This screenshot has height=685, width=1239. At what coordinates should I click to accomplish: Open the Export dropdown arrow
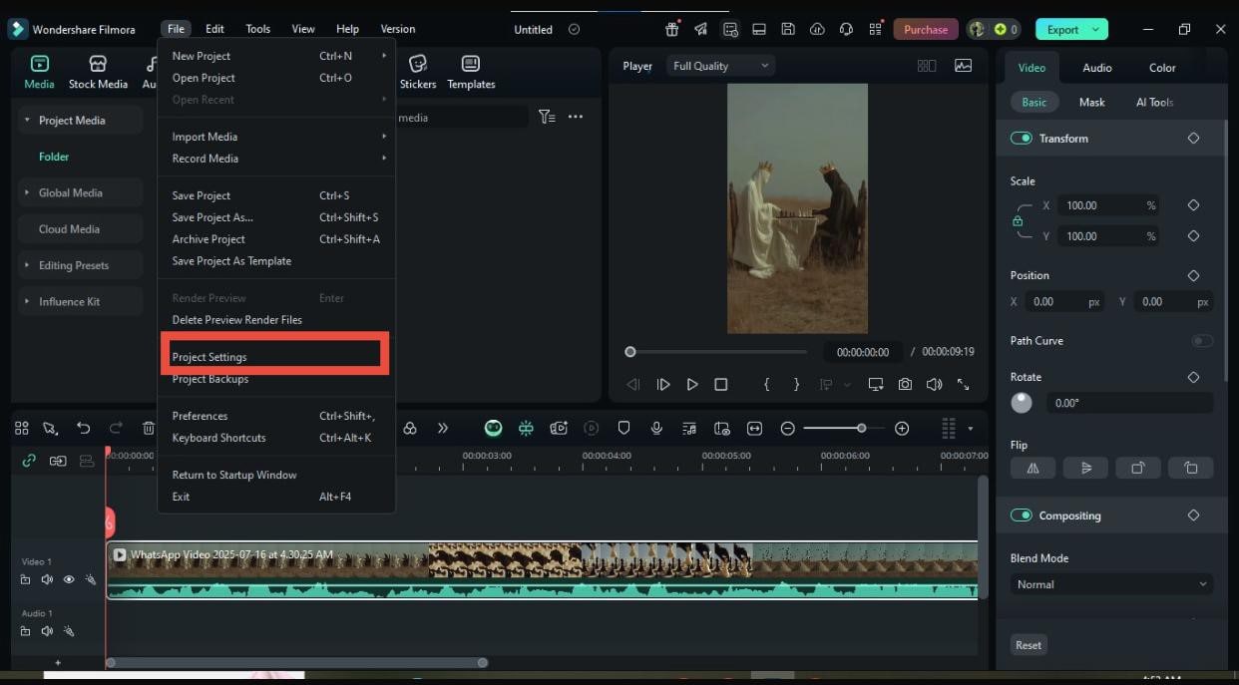[1096, 29]
